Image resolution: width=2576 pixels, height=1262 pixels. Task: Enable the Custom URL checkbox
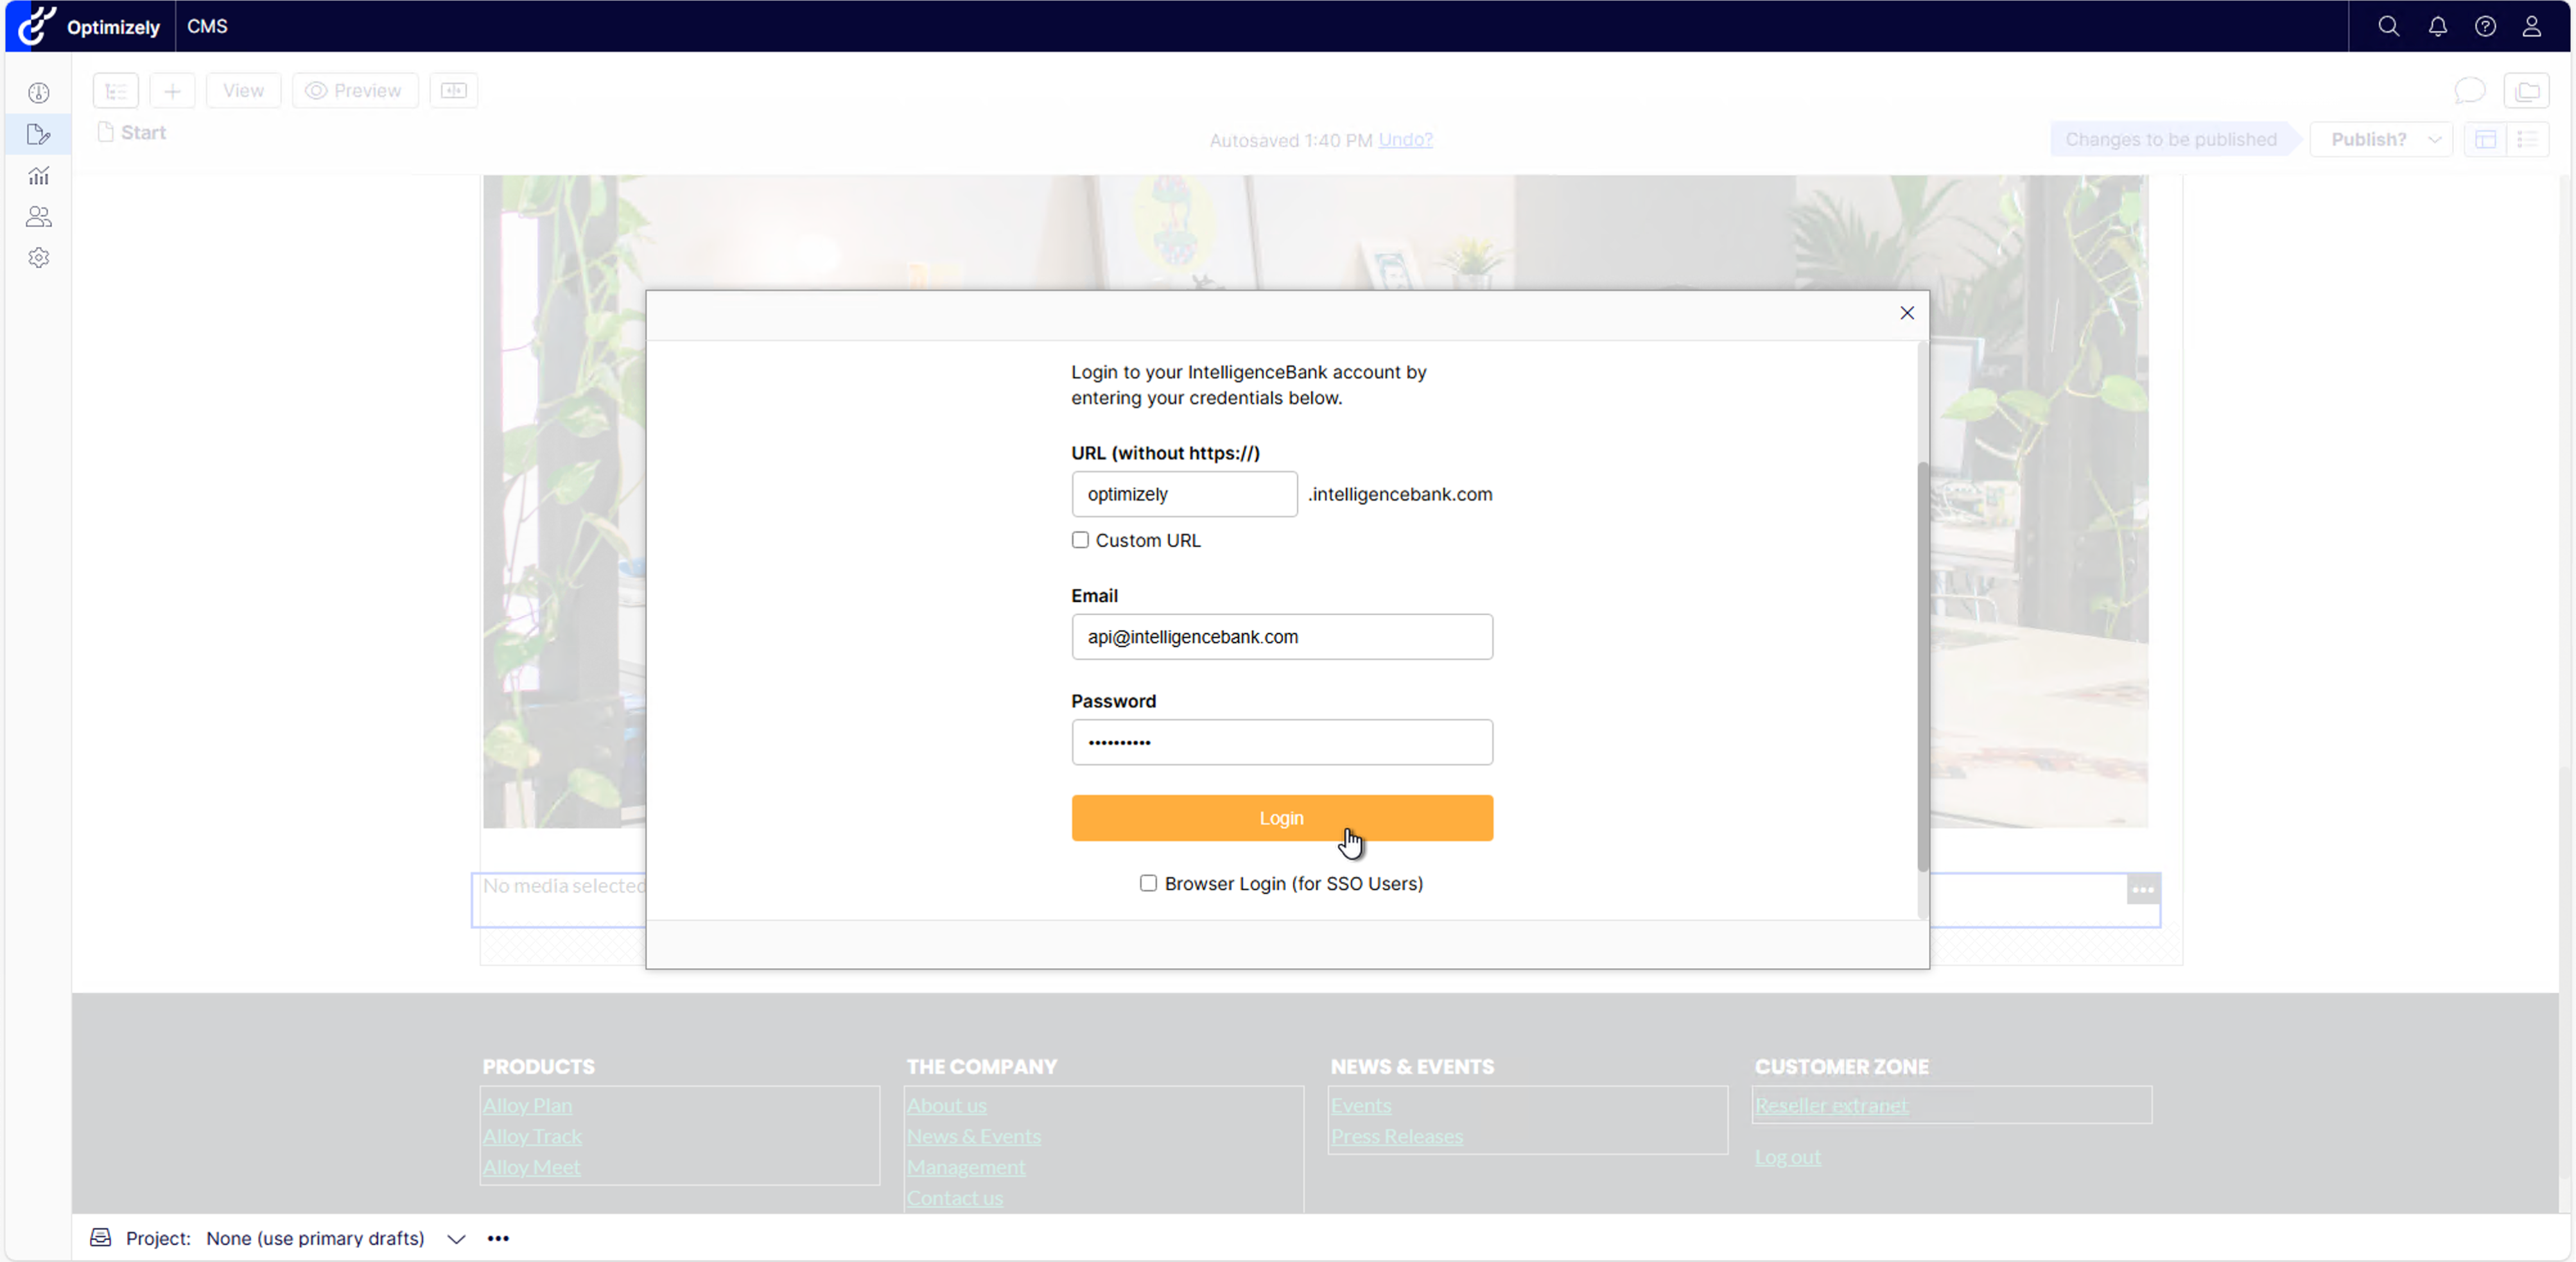click(1080, 540)
